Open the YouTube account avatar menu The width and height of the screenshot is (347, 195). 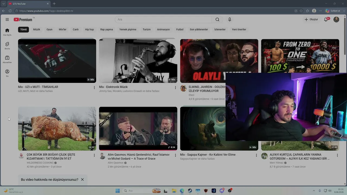336,19
